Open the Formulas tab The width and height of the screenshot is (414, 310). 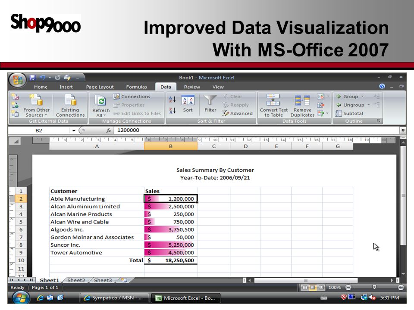[137, 87]
